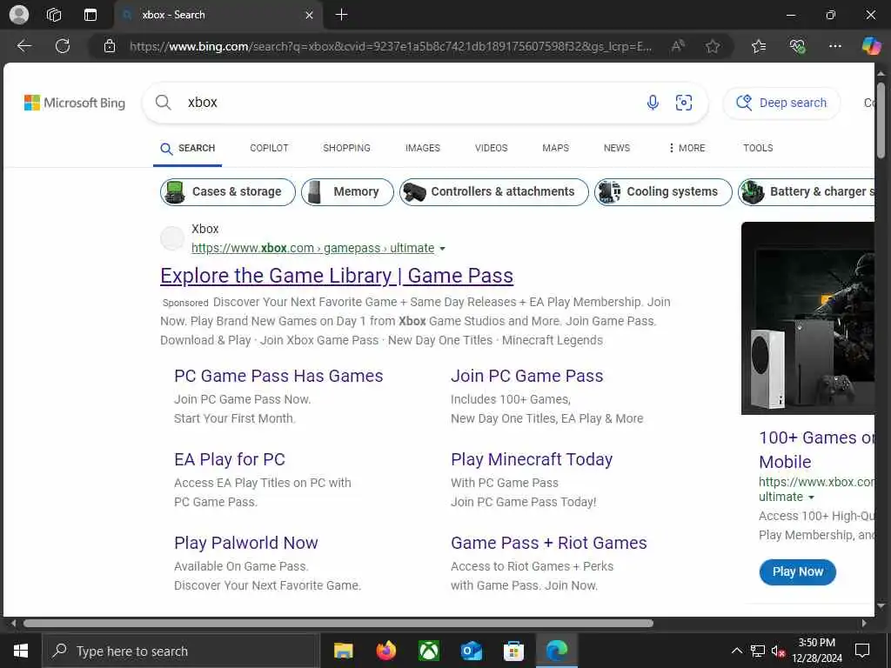891x668 pixels.
Task: Open Edge Settings and more menu
Action: pos(834,47)
